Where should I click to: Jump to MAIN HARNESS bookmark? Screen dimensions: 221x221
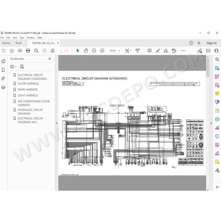pyautogui.click(x=28, y=89)
